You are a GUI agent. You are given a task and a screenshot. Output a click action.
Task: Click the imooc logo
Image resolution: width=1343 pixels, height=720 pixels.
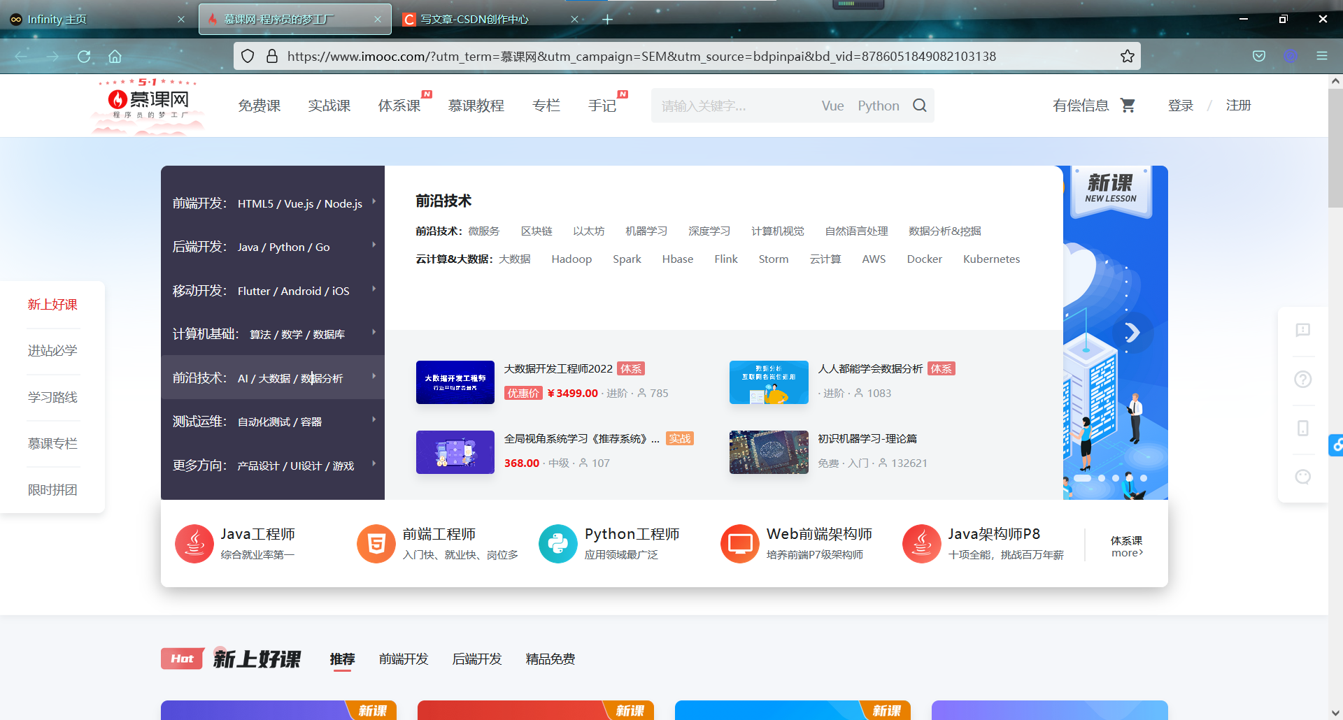click(x=148, y=105)
